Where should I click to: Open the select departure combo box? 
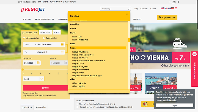tap(43, 45)
